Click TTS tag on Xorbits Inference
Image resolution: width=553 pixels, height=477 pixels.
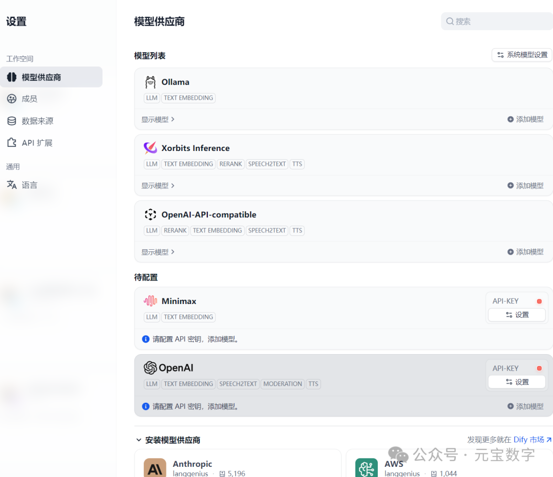click(x=297, y=164)
